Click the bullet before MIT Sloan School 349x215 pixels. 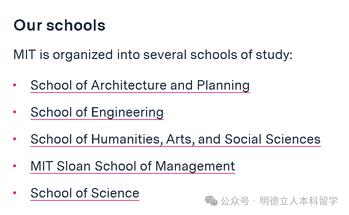(x=15, y=166)
